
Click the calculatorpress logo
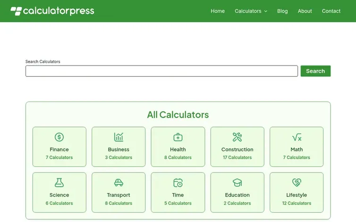click(52, 11)
